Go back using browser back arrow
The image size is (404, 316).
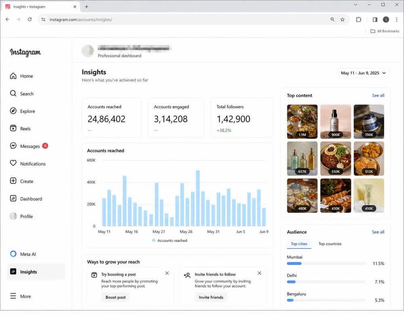tap(7, 19)
